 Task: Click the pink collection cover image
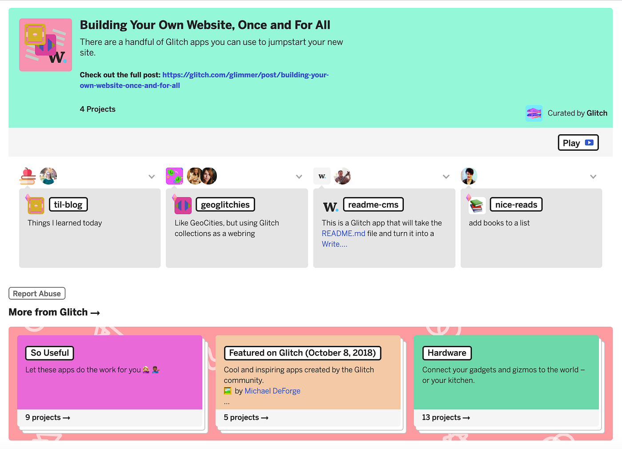coord(45,44)
